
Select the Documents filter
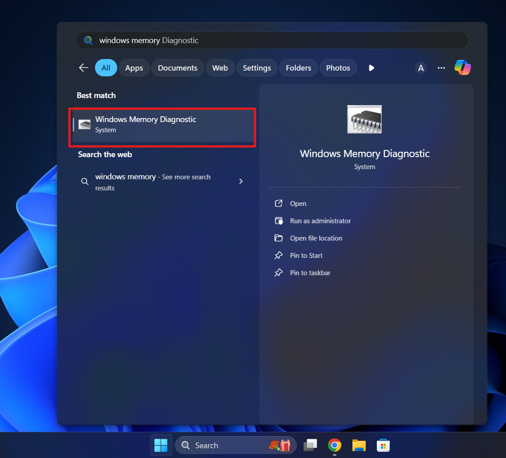tap(178, 67)
